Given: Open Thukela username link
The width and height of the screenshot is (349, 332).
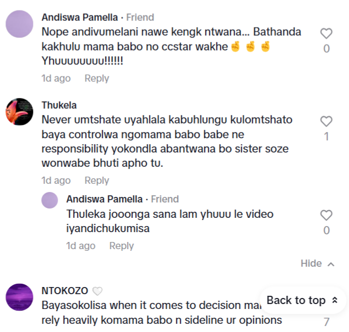Looking at the screenshot, I should 59,105.
